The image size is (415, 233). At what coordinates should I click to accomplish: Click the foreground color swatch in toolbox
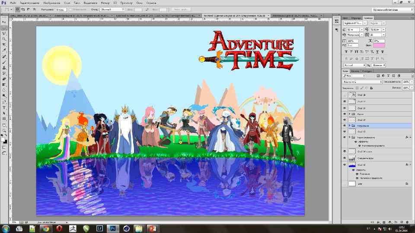coord(3,140)
